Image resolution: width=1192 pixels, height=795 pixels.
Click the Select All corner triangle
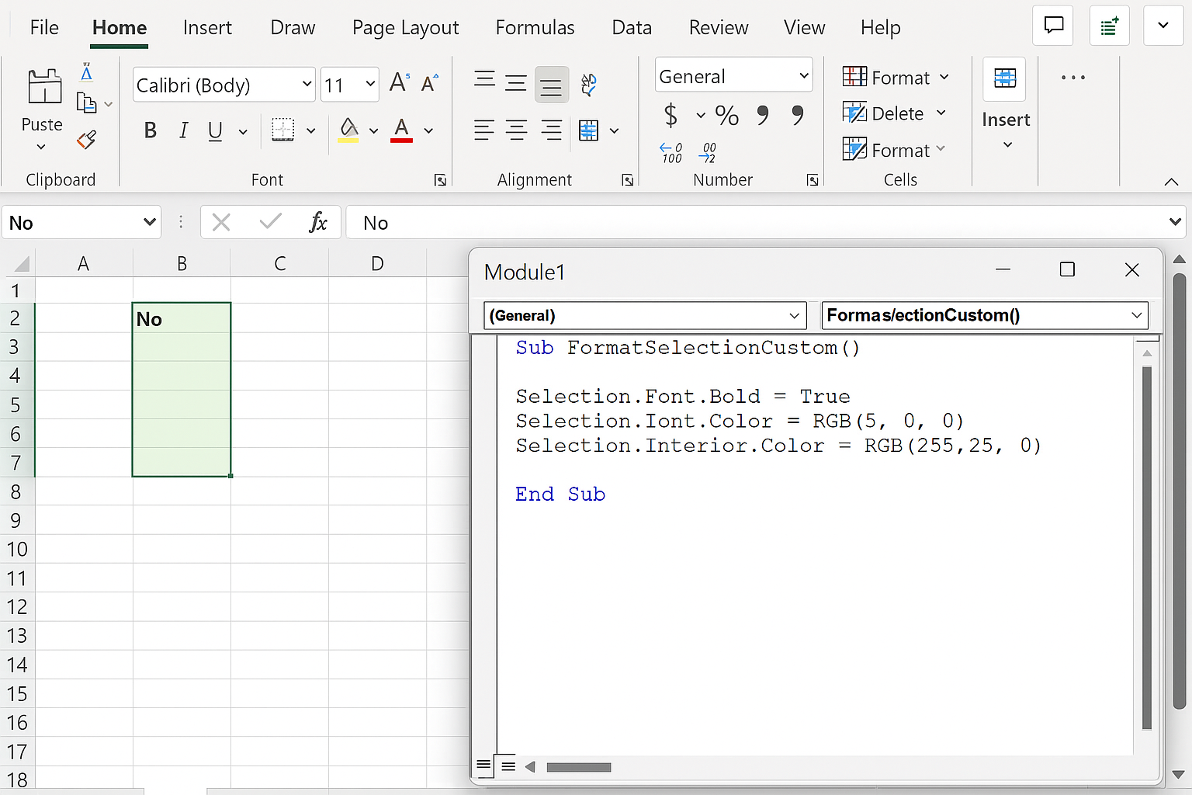(21, 264)
